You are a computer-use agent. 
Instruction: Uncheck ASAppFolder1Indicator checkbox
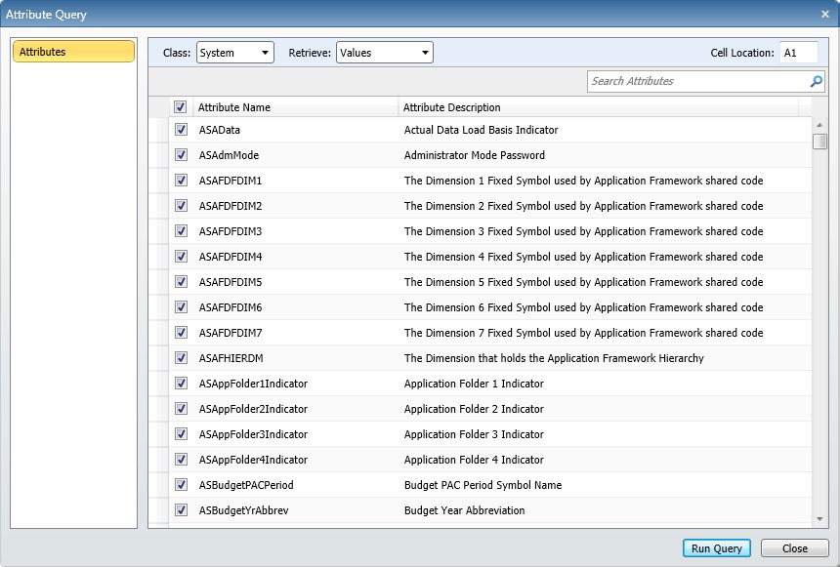coord(181,384)
